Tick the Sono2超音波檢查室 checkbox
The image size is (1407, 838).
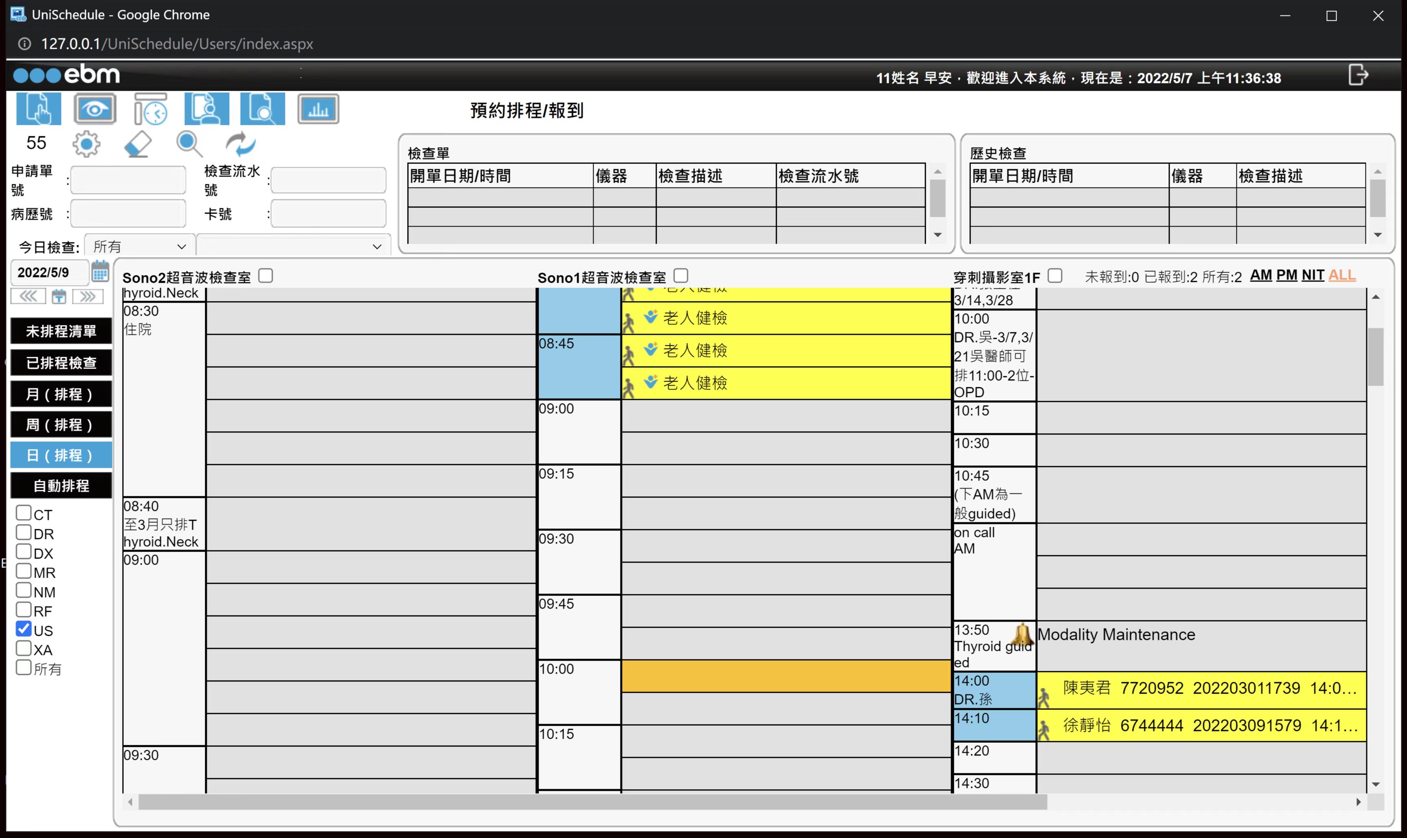pos(265,275)
